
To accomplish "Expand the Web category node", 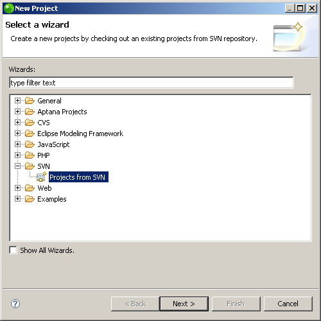I will pyautogui.click(x=17, y=188).
